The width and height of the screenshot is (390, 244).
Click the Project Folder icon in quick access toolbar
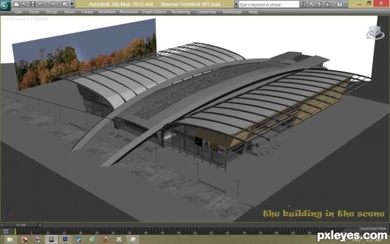(65, 4)
